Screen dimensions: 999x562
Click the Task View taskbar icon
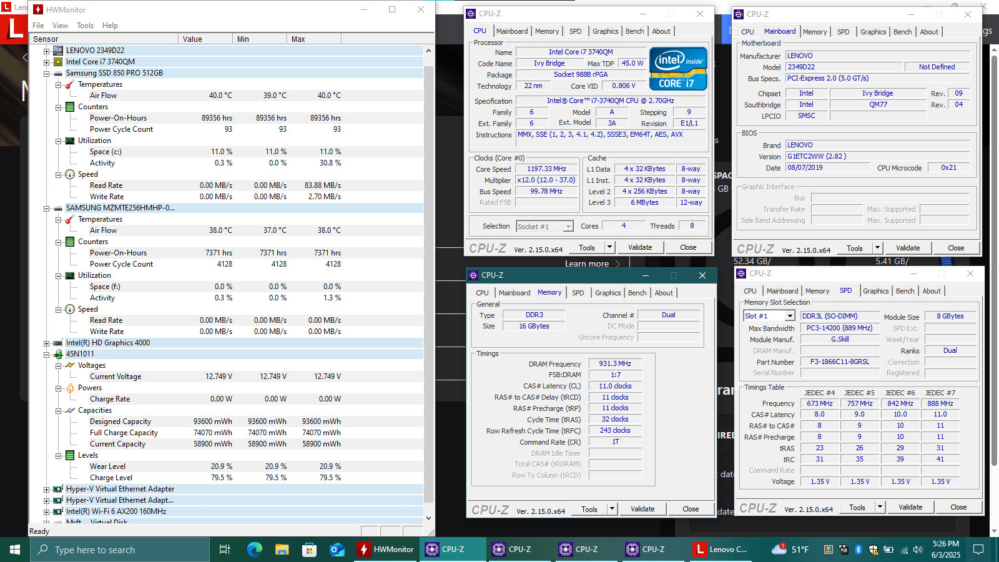[x=225, y=550]
